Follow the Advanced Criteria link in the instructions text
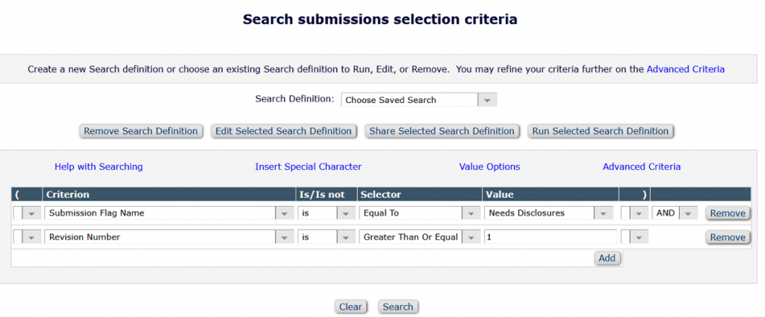The image size is (765, 317). [686, 69]
